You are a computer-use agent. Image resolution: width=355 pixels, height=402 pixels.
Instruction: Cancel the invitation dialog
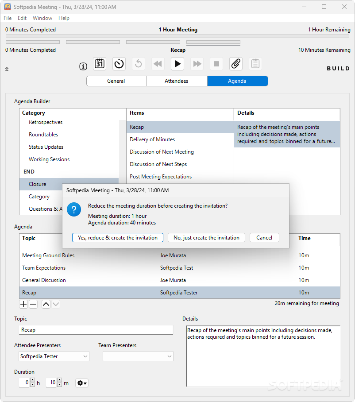264,238
